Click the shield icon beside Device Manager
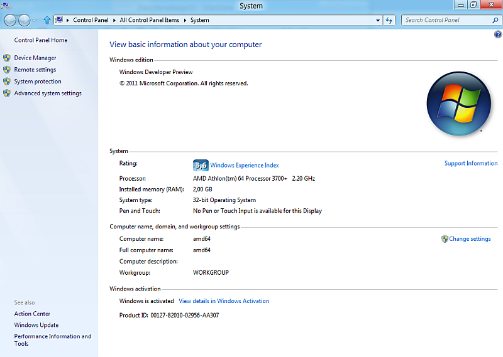Viewport: 503px width, 357px height. tap(7, 58)
